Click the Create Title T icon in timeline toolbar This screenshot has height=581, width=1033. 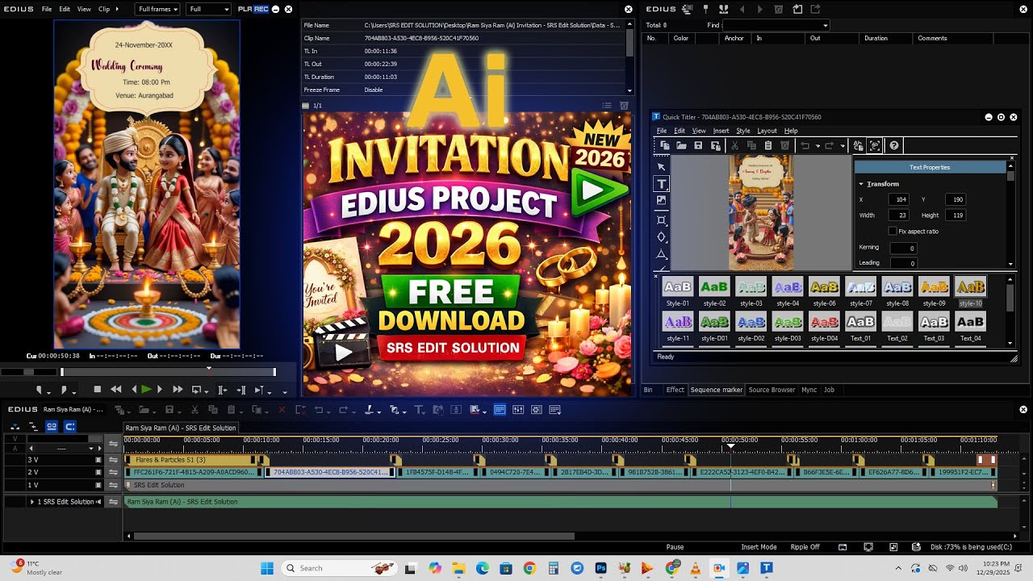418,410
